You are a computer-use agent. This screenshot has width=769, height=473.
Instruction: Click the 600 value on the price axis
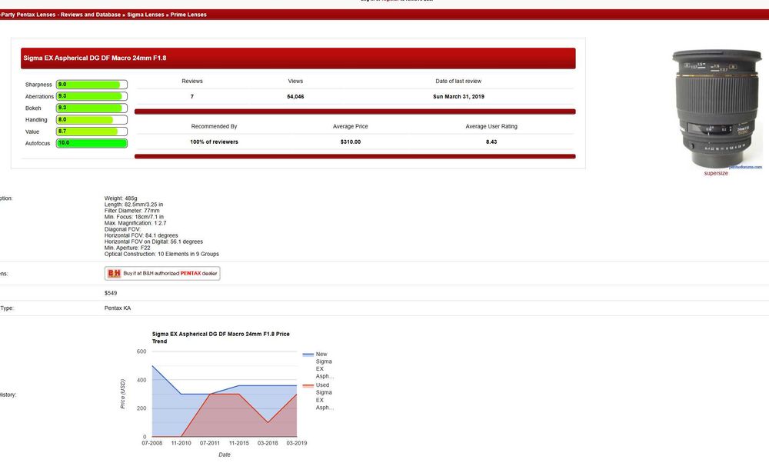tap(141, 351)
